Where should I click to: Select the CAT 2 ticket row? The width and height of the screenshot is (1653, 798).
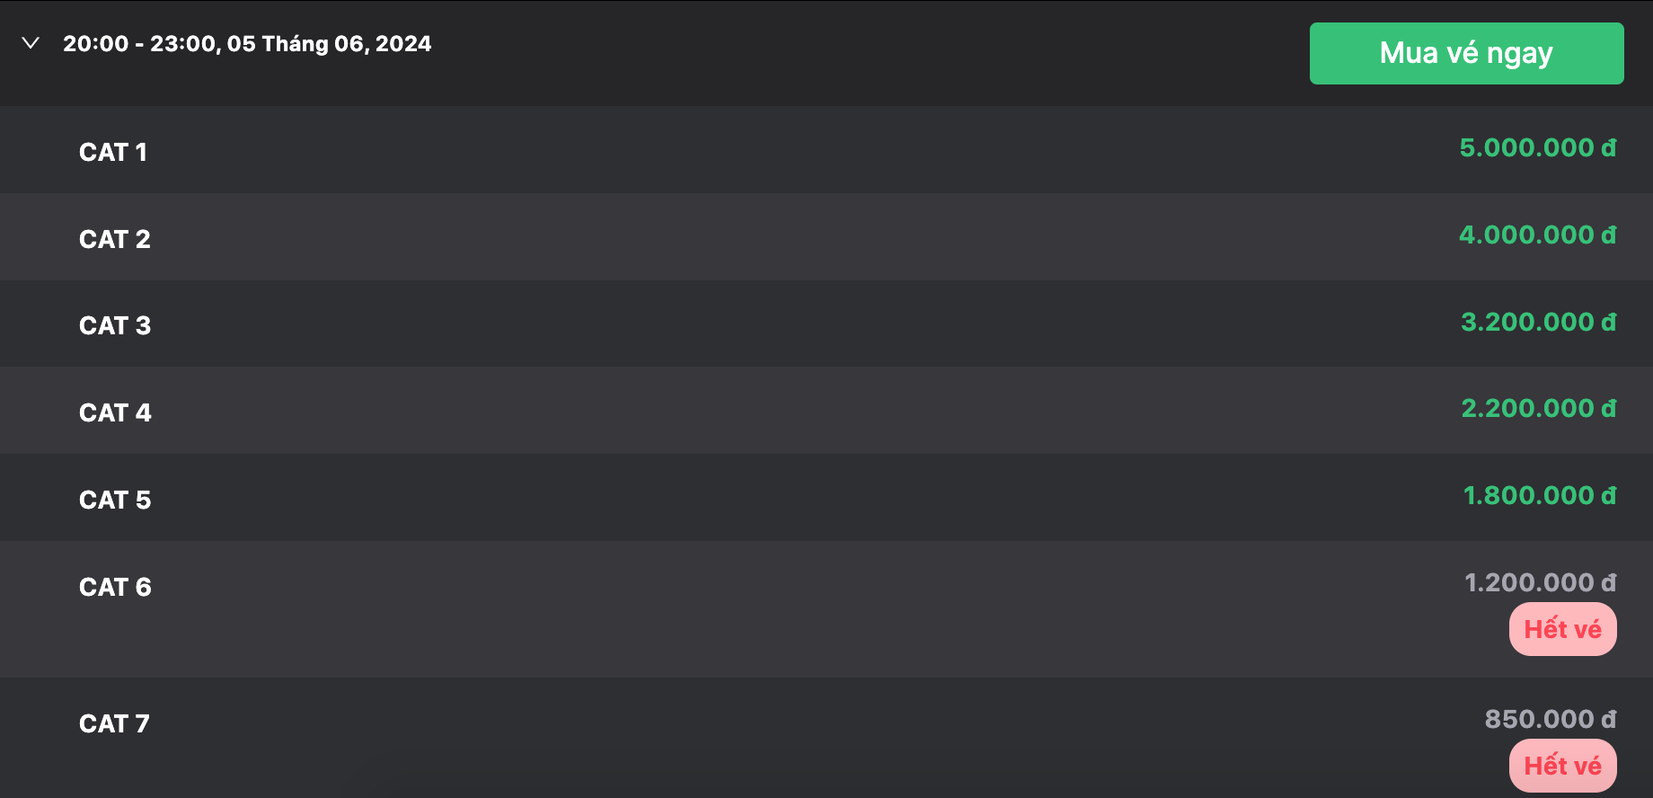click(x=826, y=237)
